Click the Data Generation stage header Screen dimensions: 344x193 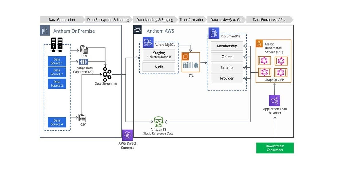pyautogui.click(x=62, y=20)
